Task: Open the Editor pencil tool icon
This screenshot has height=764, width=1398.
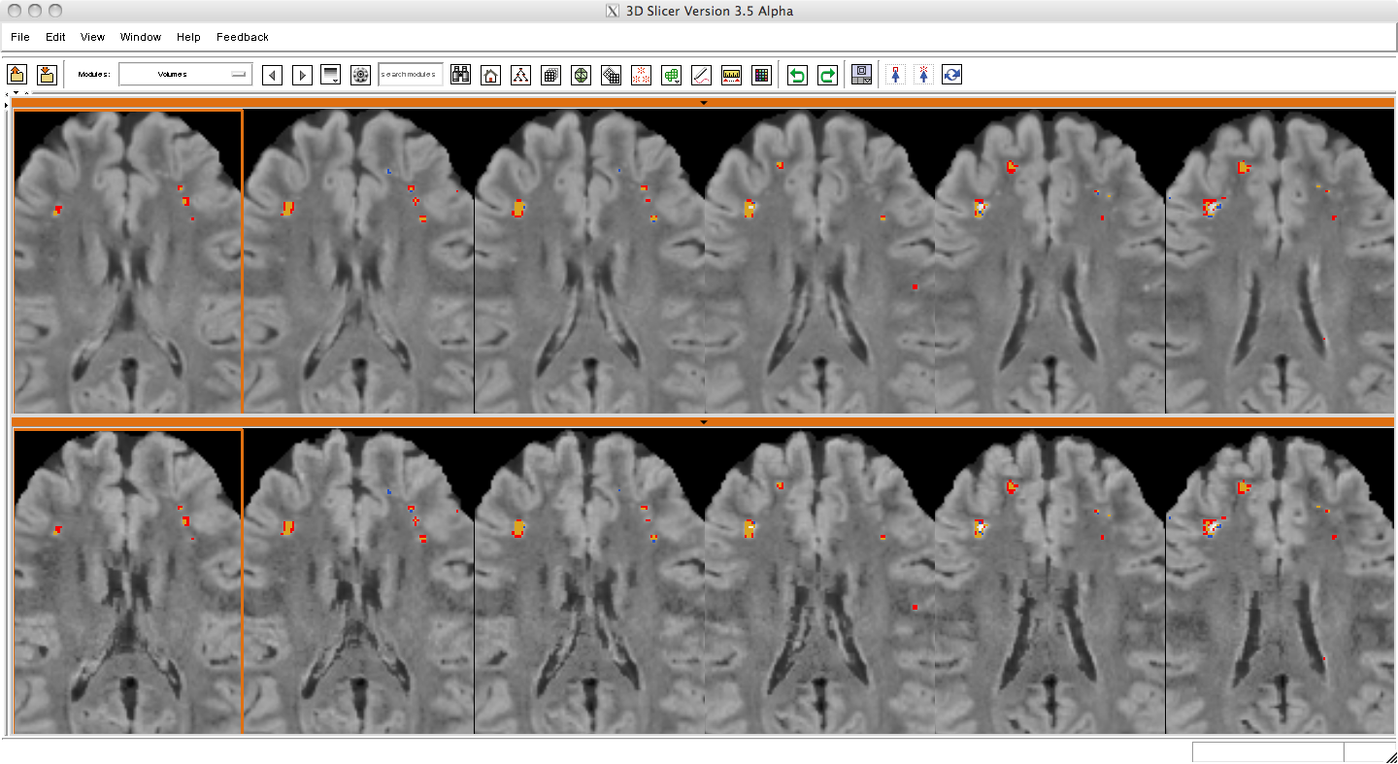Action: click(x=701, y=75)
